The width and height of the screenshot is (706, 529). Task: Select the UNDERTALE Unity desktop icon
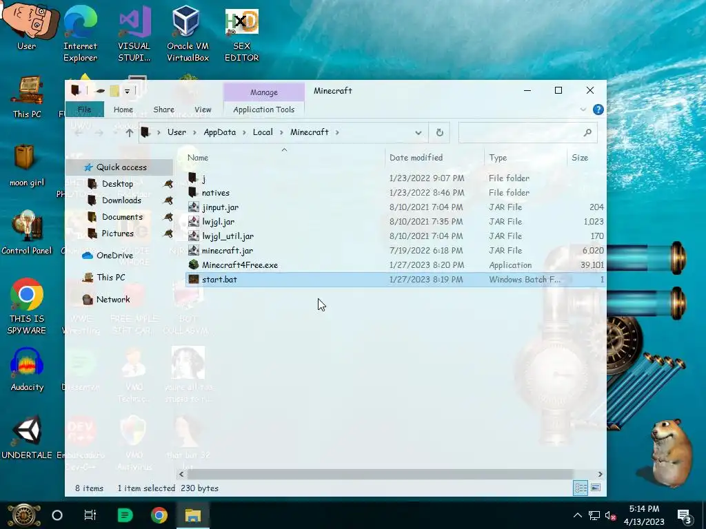[x=27, y=437]
